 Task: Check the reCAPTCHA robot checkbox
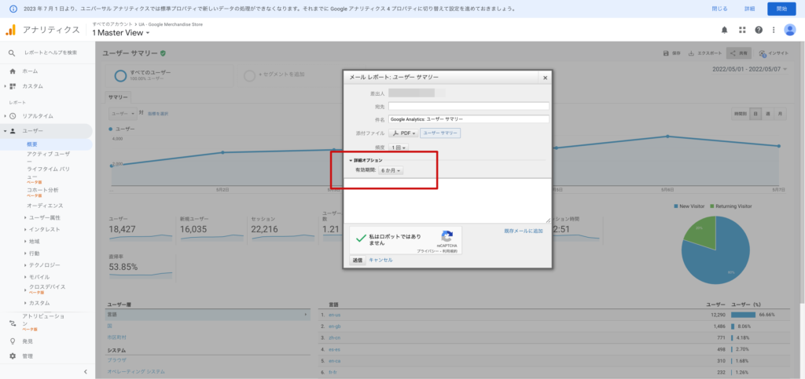click(x=361, y=238)
